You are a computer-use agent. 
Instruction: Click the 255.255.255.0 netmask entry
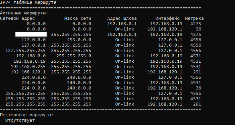(x=74, y=56)
